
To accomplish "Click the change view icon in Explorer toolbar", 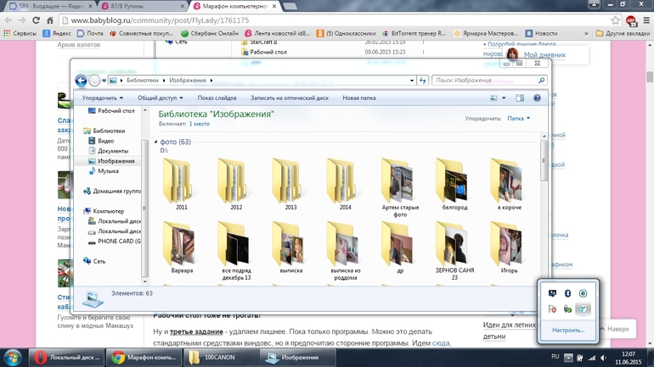I will (493, 98).
